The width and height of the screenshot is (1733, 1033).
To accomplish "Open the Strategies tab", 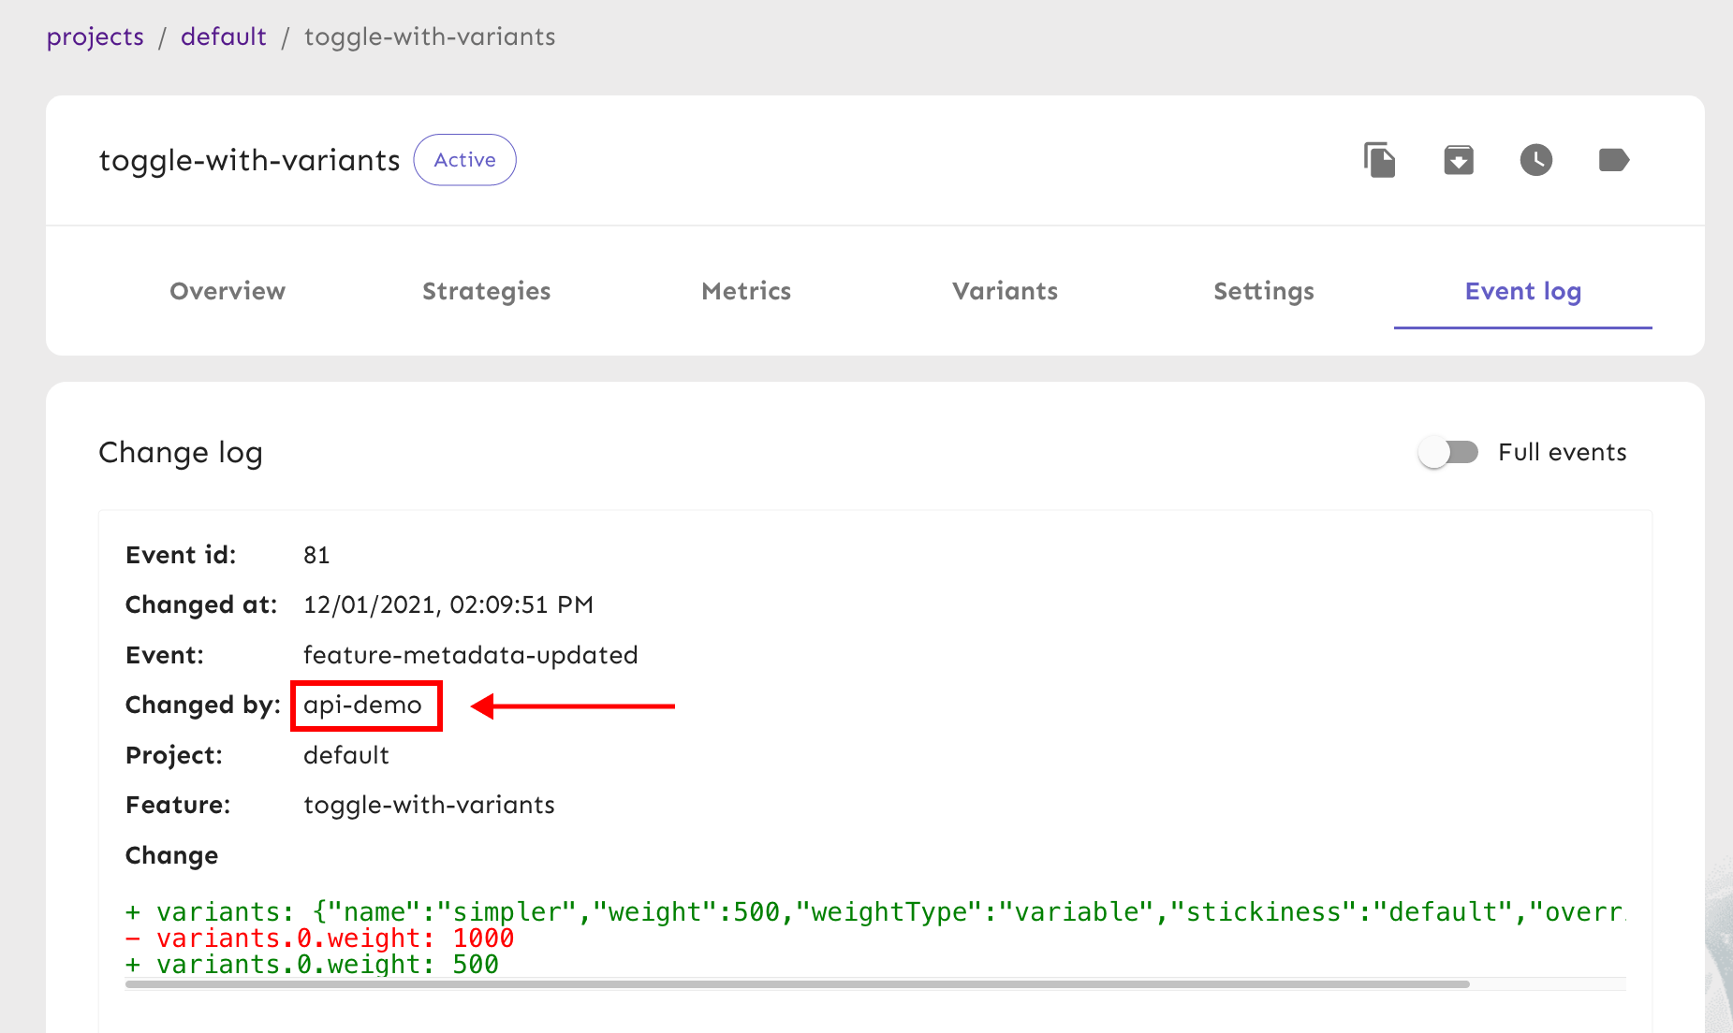I will coord(486,291).
